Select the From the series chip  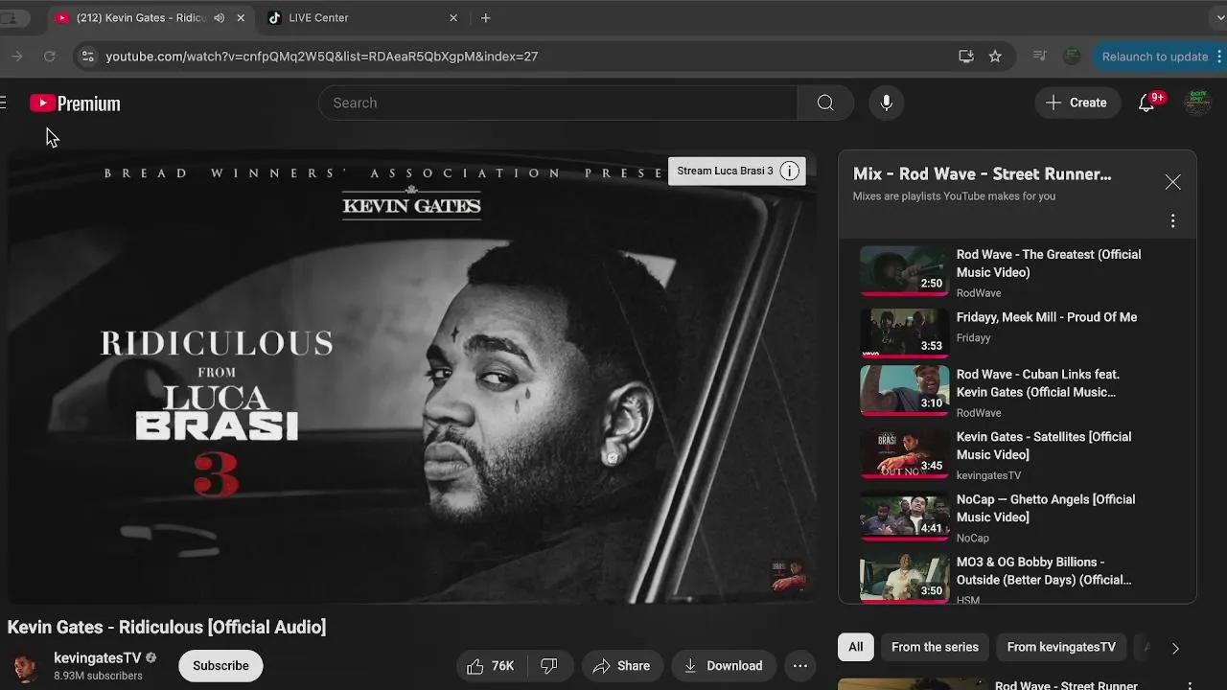935,647
